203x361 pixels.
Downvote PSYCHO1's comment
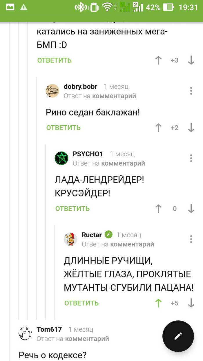(x=191, y=209)
